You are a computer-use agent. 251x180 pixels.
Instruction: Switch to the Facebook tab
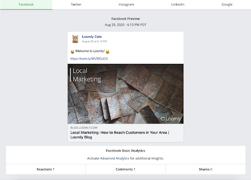[x=26, y=4]
